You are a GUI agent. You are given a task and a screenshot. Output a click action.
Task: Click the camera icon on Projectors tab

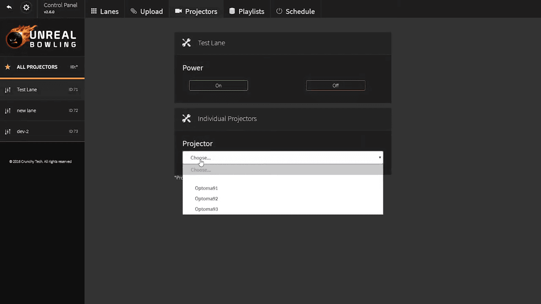(x=178, y=11)
